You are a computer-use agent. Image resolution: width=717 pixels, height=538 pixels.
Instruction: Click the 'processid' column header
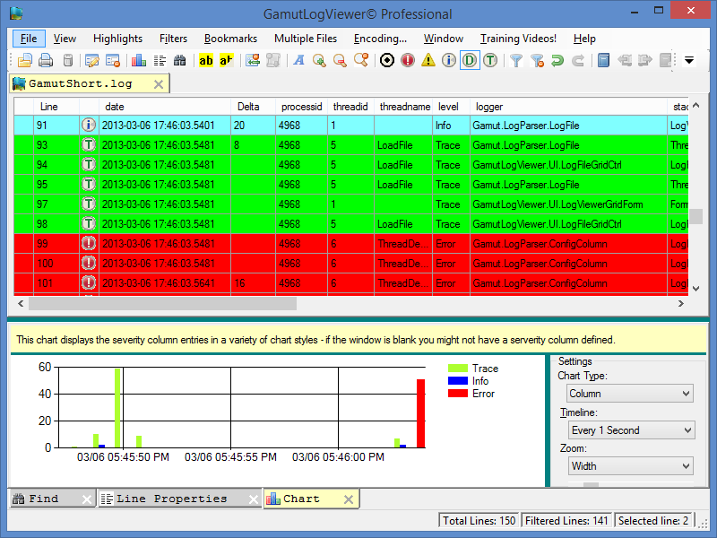coord(301,107)
